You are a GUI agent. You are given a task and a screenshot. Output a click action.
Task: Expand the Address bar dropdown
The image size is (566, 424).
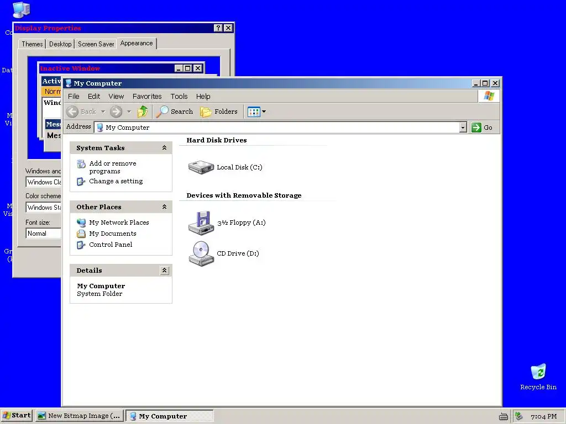click(x=463, y=128)
